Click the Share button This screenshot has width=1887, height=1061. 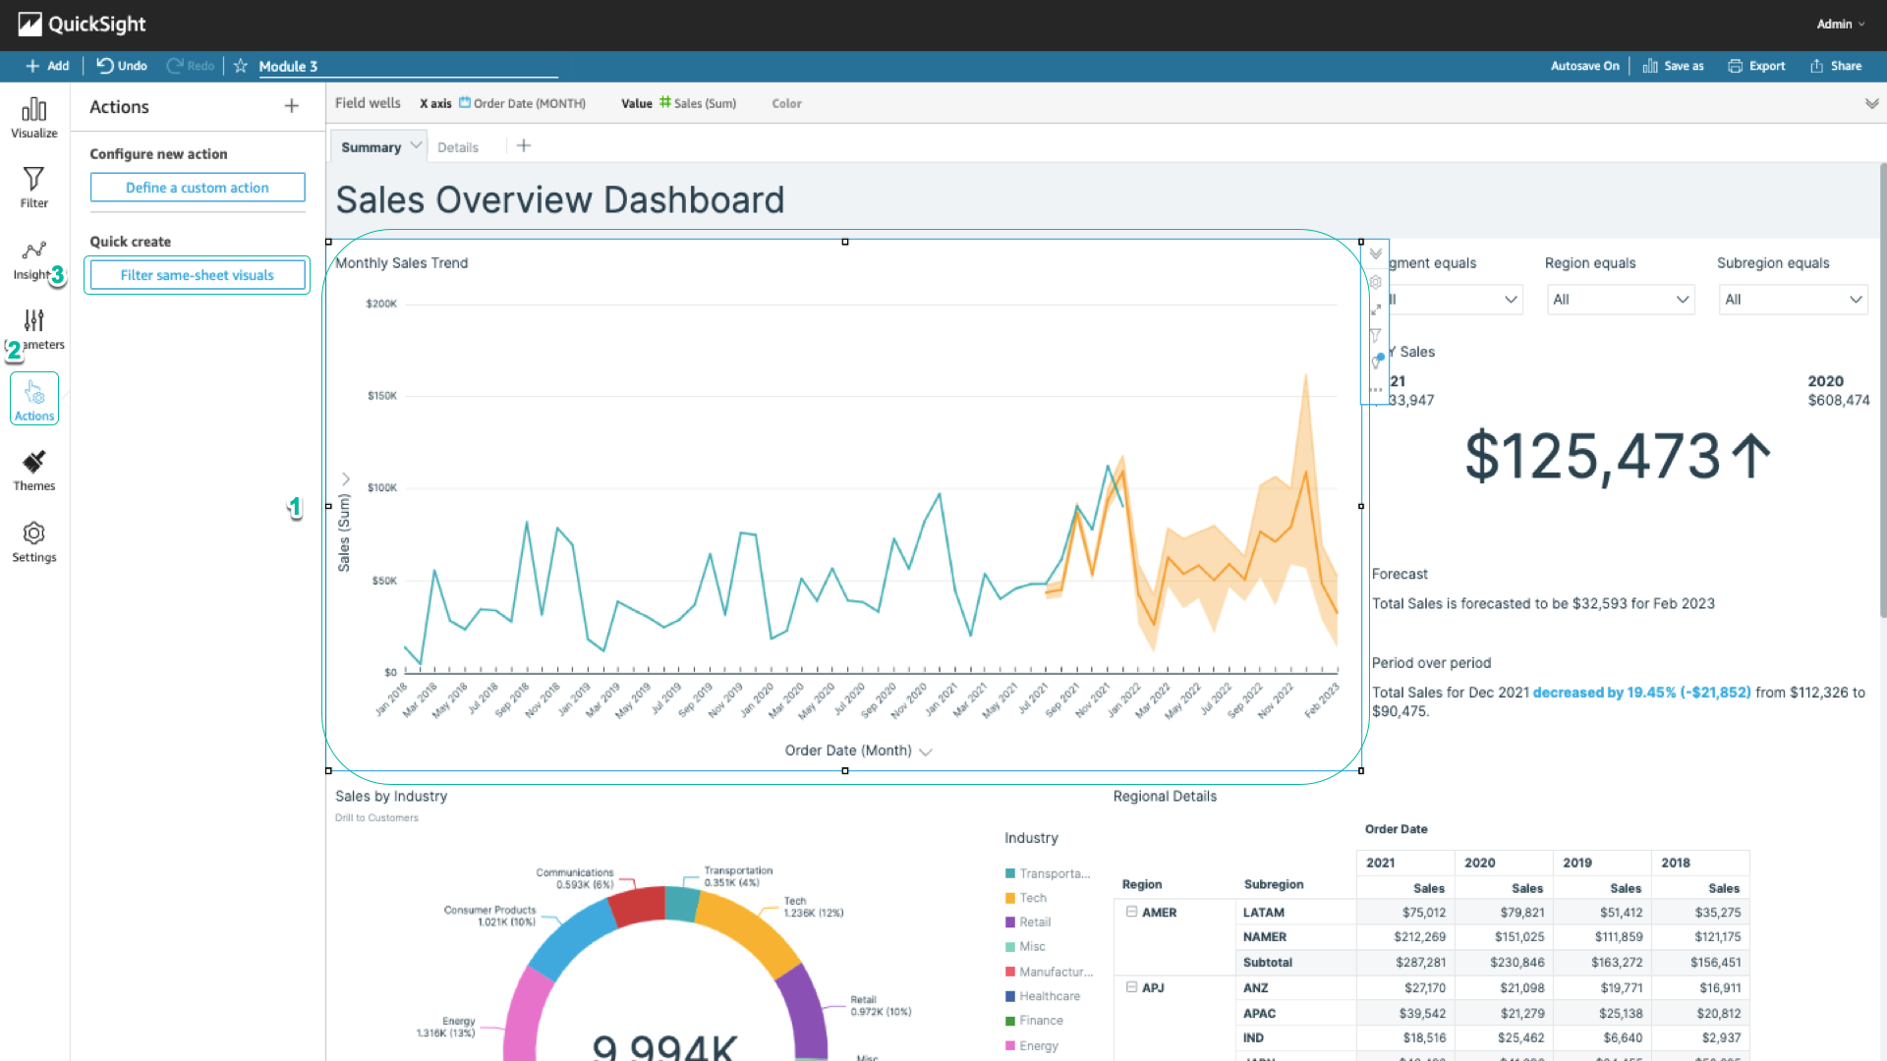click(x=1836, y=66)
